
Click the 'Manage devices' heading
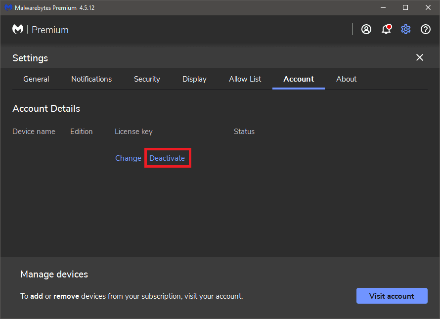tap(54, 274)
